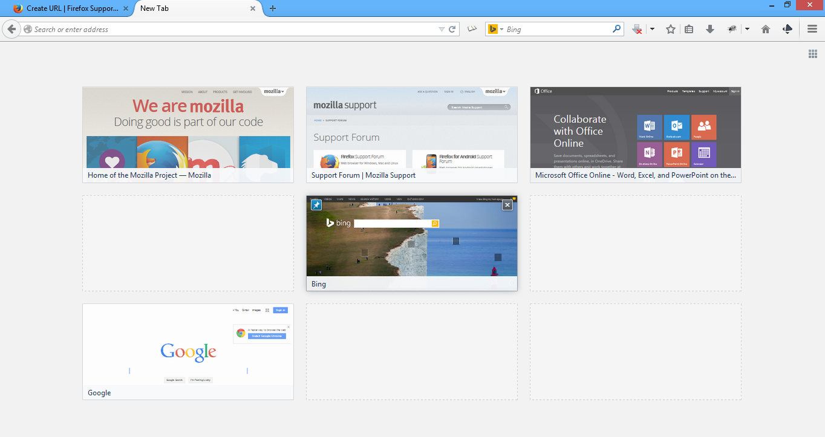The width and height of the screenshot is (825, 437).
Task: Close the Create URL Firefox Support tab
Action: point(126,8)
